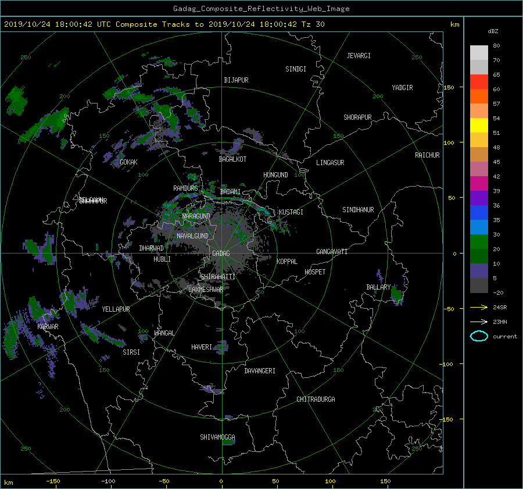Click the RAICHUR city label
Viewport: 523px width, 489px height.
(x=427, y=155)
